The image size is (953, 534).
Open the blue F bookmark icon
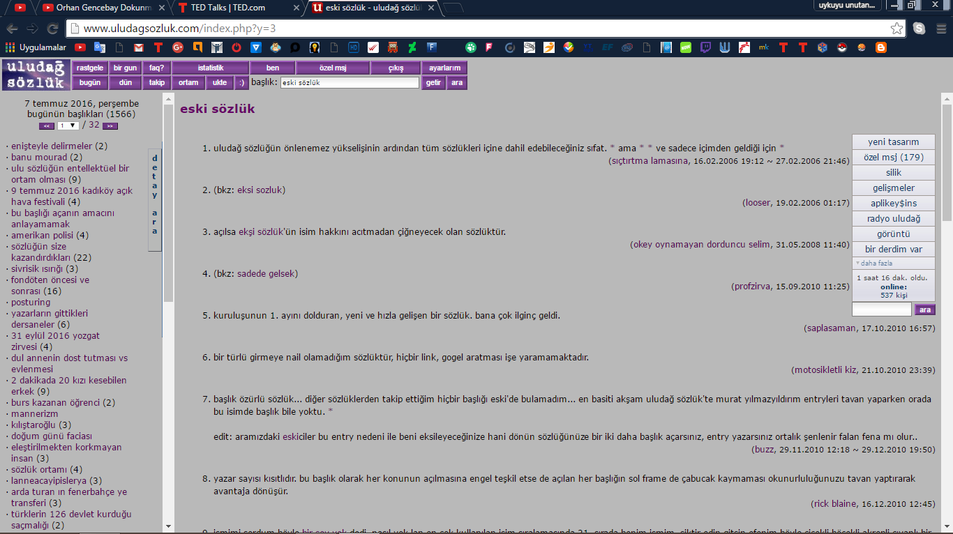coord(432,47)
